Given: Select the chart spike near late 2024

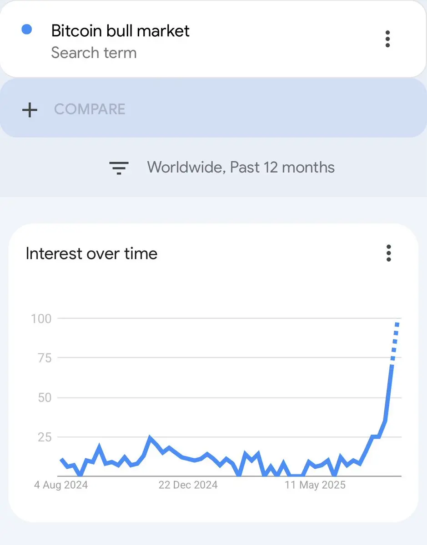Looking at the screenshot, I should point(150,438).
